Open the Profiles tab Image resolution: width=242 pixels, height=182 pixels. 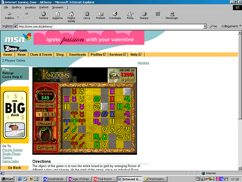click(98, 55)
